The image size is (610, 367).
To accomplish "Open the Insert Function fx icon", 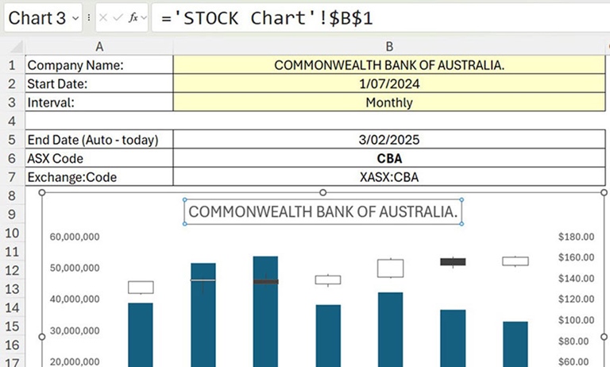I will tap(133, 17).
